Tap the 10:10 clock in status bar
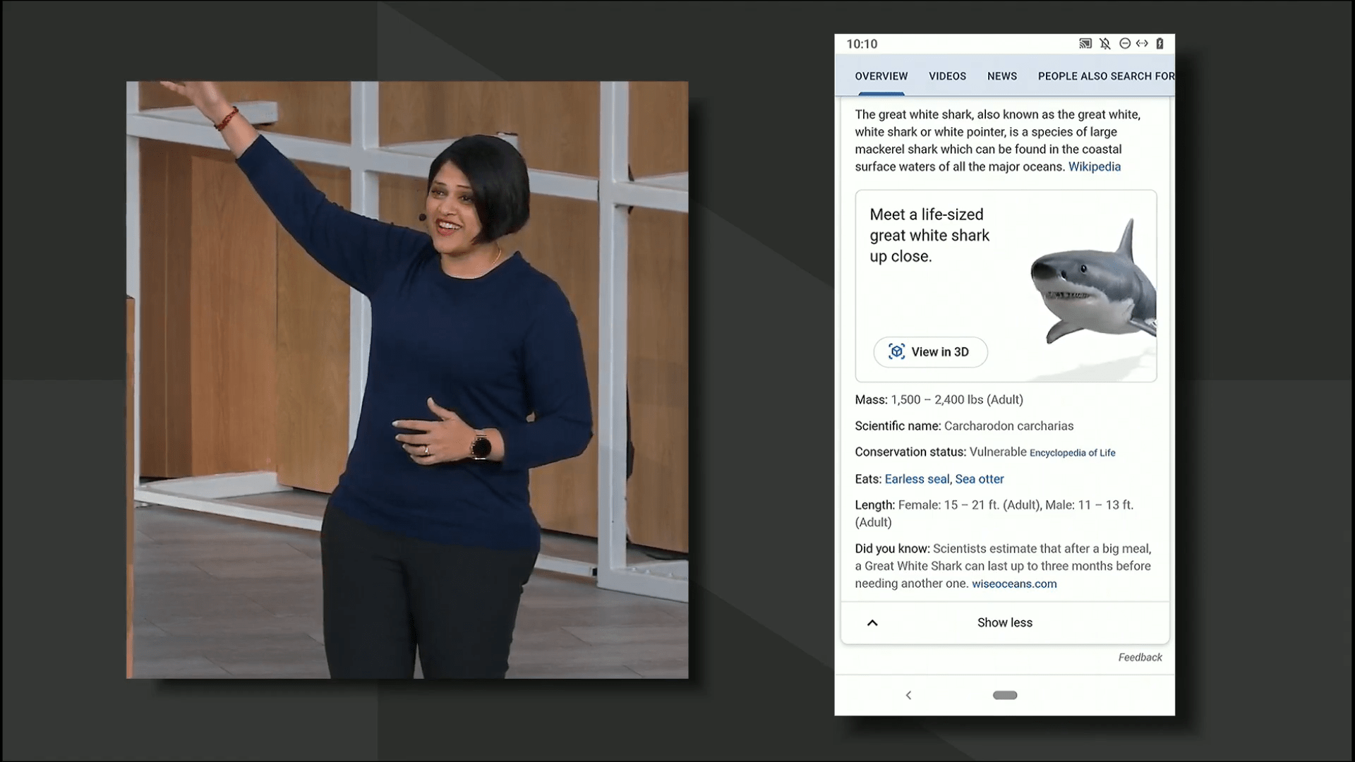The image size is (1355, 762). tap(862, 44)
